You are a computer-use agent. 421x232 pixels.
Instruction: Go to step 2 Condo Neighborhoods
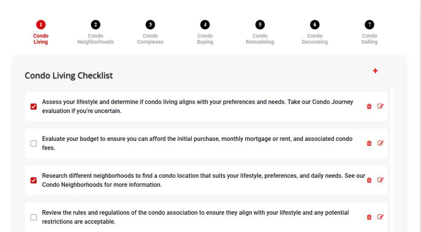96,32
